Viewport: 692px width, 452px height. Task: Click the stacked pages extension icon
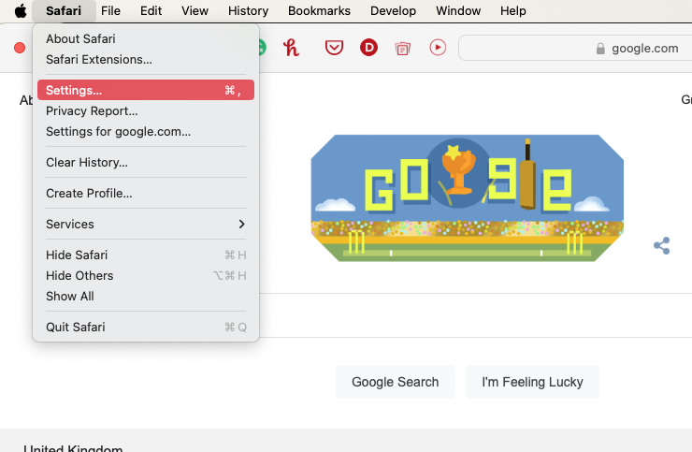pyautogui.click(x=402, y=48)
